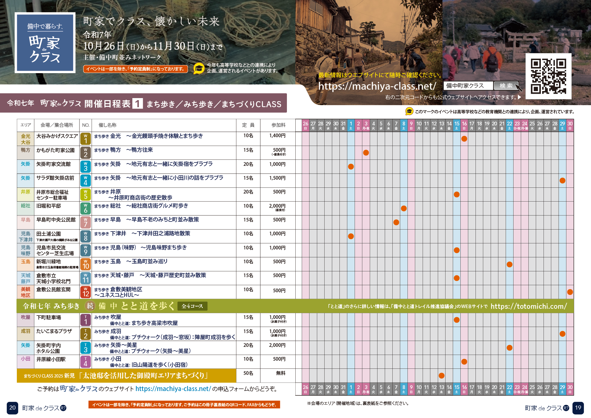
Task: Open the https://totomichi.com/ link
Action: [529, 306]
